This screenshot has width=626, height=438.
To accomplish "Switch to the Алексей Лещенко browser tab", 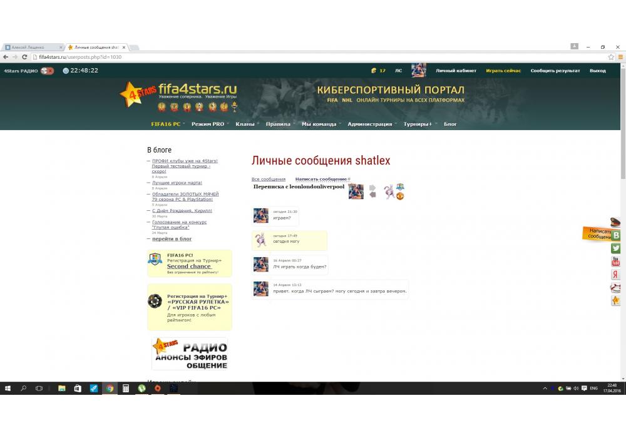I will 33,47.
